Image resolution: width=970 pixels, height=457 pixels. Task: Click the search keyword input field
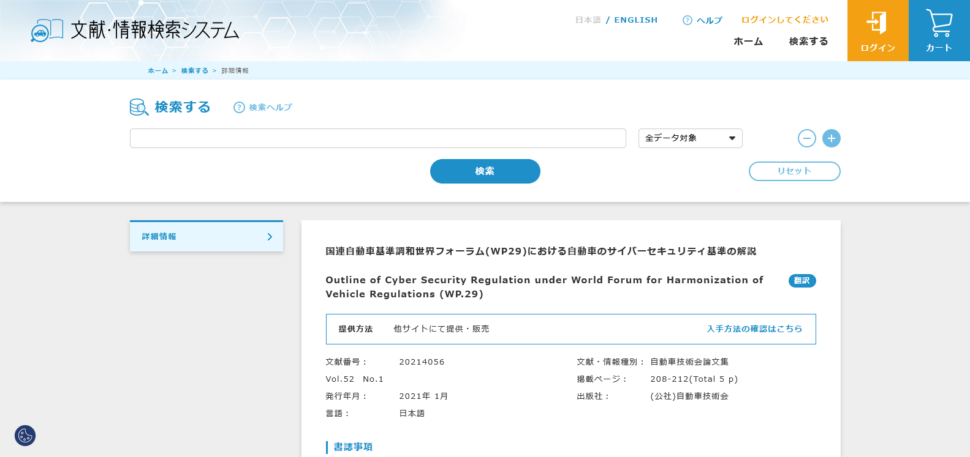(x=377, y=138)
